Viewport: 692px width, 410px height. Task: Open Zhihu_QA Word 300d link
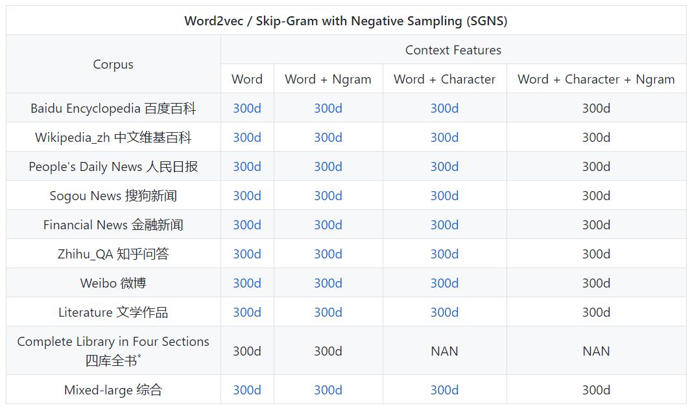[247, 253]
